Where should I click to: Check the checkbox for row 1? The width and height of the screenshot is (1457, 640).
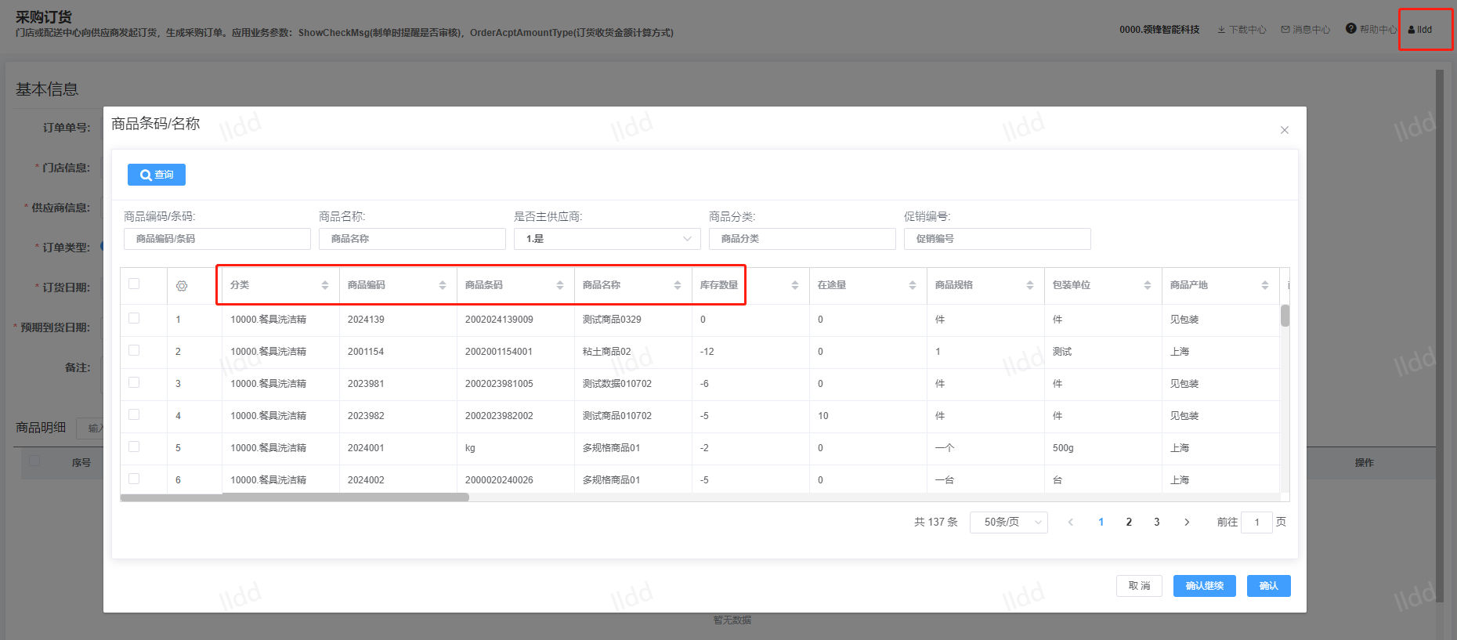click(134, 318)
